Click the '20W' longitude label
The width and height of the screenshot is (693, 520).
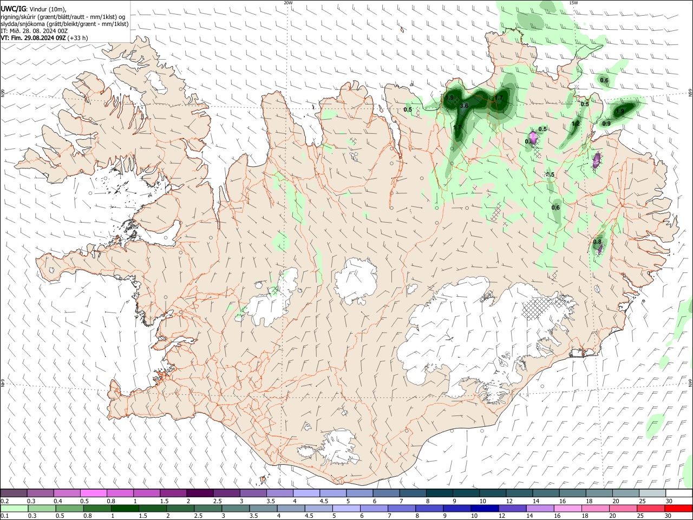[x=289, y=3]
